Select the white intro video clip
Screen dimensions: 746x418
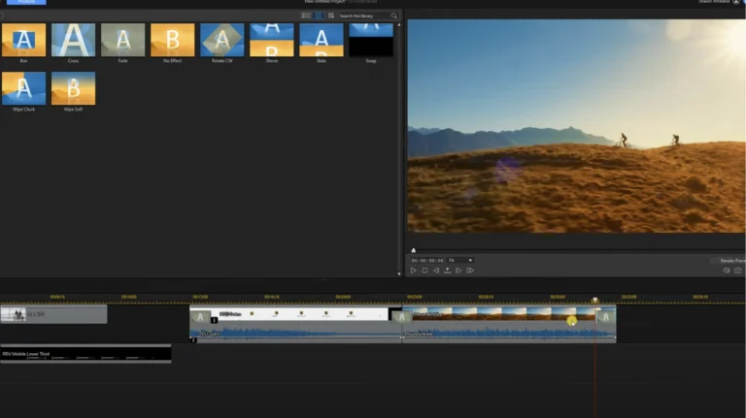click(x=295, y=313)
